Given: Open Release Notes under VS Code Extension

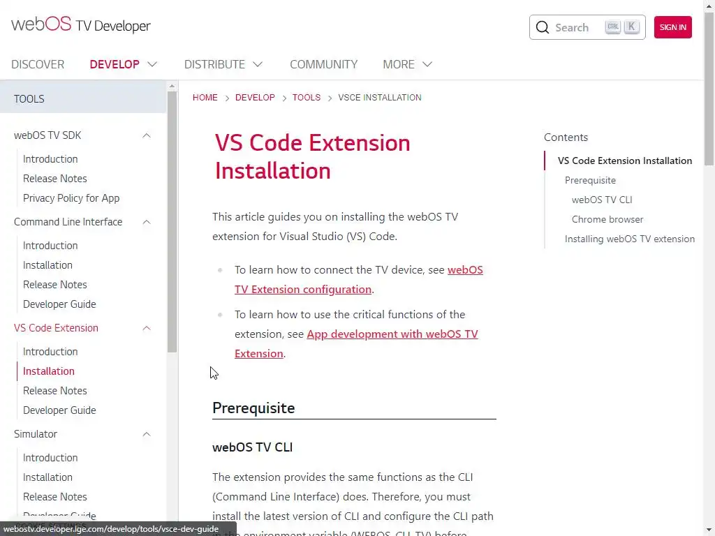Looking at the screenshot, I should point(54,391).
